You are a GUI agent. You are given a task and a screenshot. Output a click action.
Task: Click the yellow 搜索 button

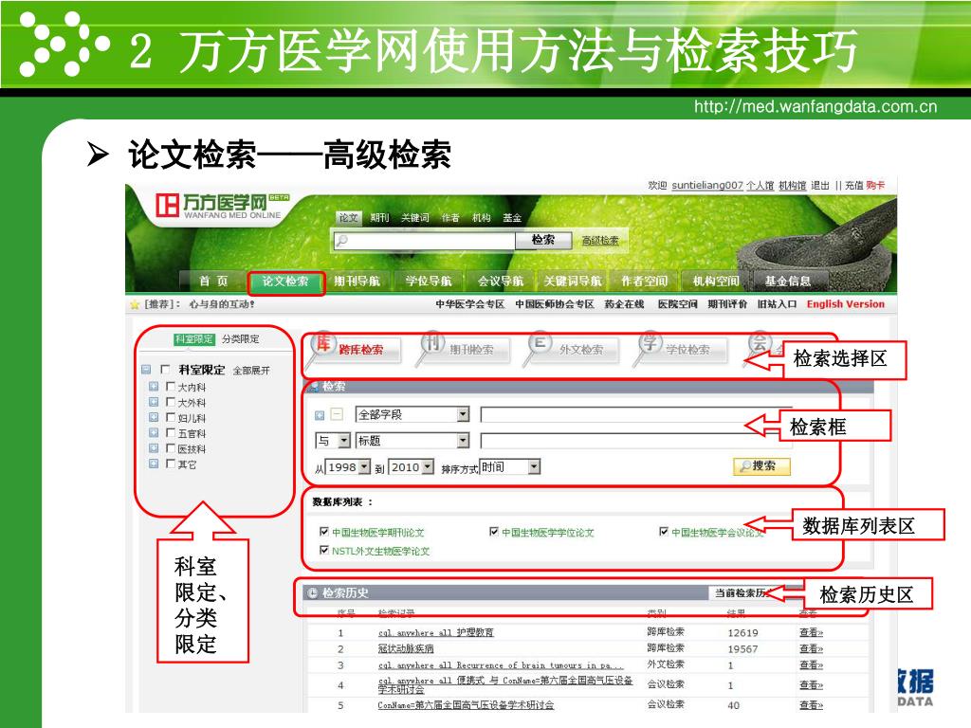point(761,466)
